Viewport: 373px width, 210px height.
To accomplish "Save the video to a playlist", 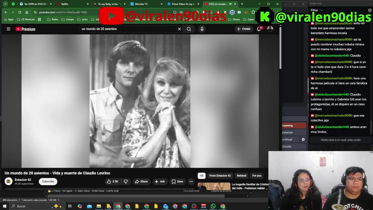I will [x=177, y=181].
